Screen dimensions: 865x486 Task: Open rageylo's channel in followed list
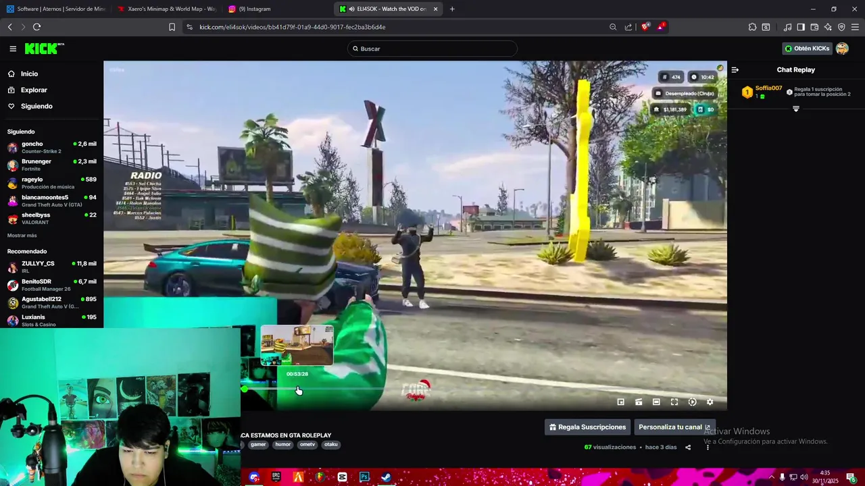click(x=51, y=183)
